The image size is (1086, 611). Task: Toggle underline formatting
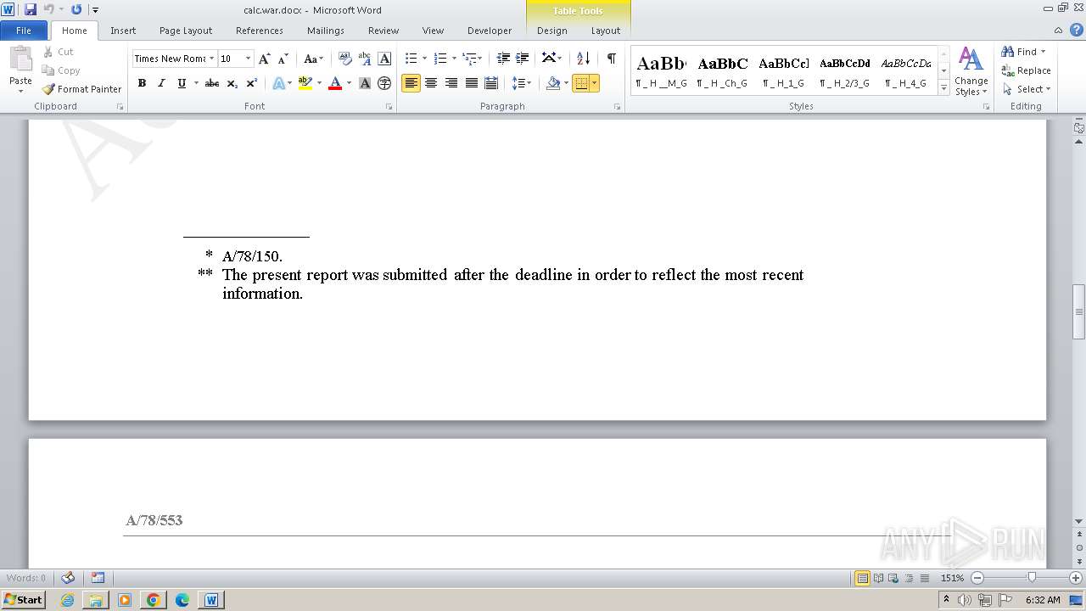click(182, 83)
